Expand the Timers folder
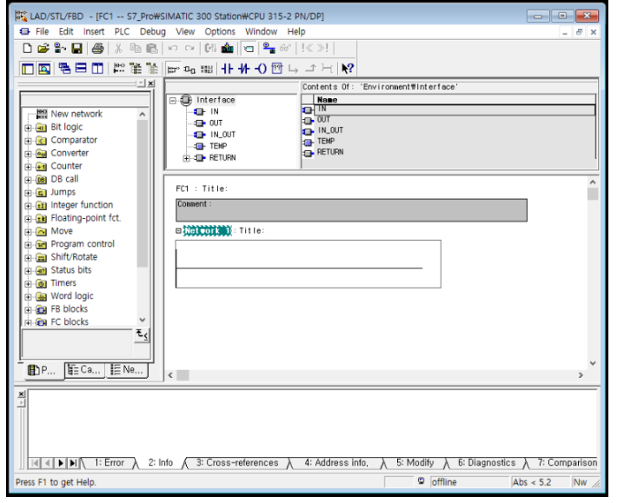624x503 pixels. pyautogui.click(x=28, y=284)
